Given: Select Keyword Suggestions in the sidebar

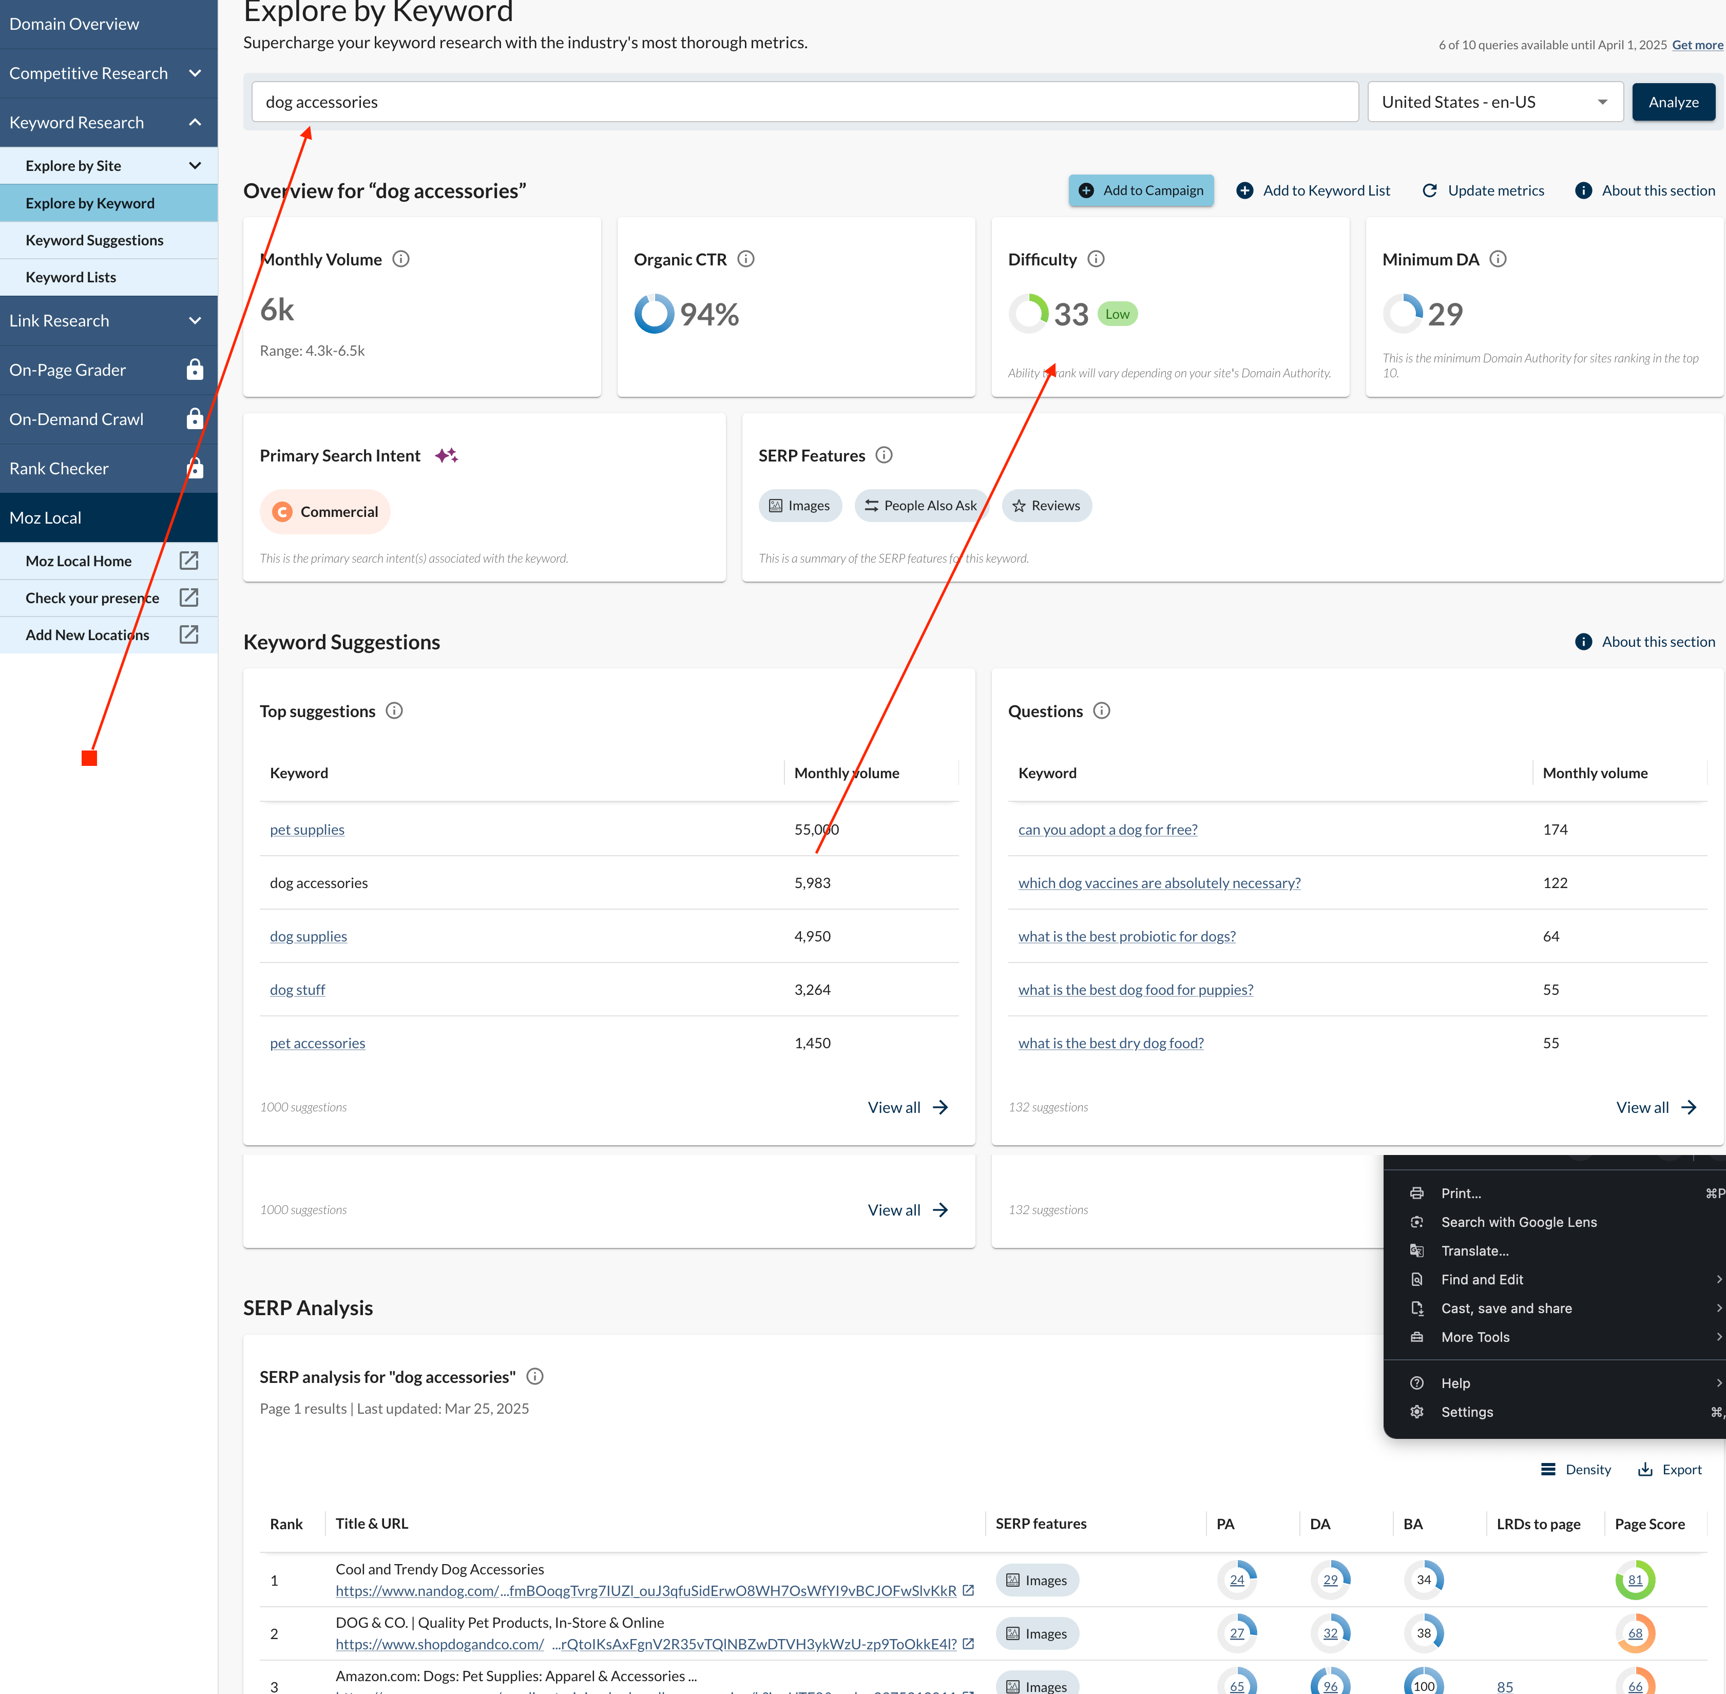Looking at the screenshot, I should pyautogui.click(x=108, y=240).
